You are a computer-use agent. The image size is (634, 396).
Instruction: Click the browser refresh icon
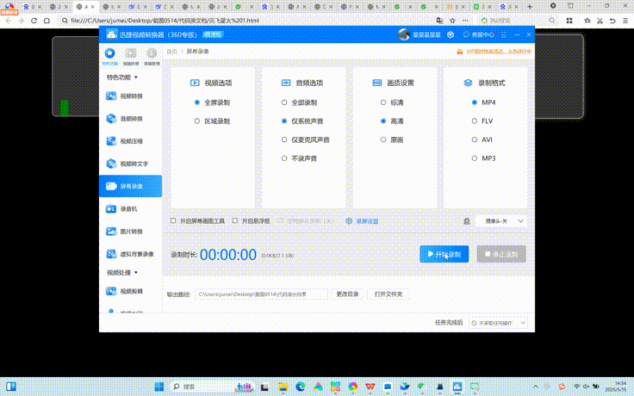34,21
